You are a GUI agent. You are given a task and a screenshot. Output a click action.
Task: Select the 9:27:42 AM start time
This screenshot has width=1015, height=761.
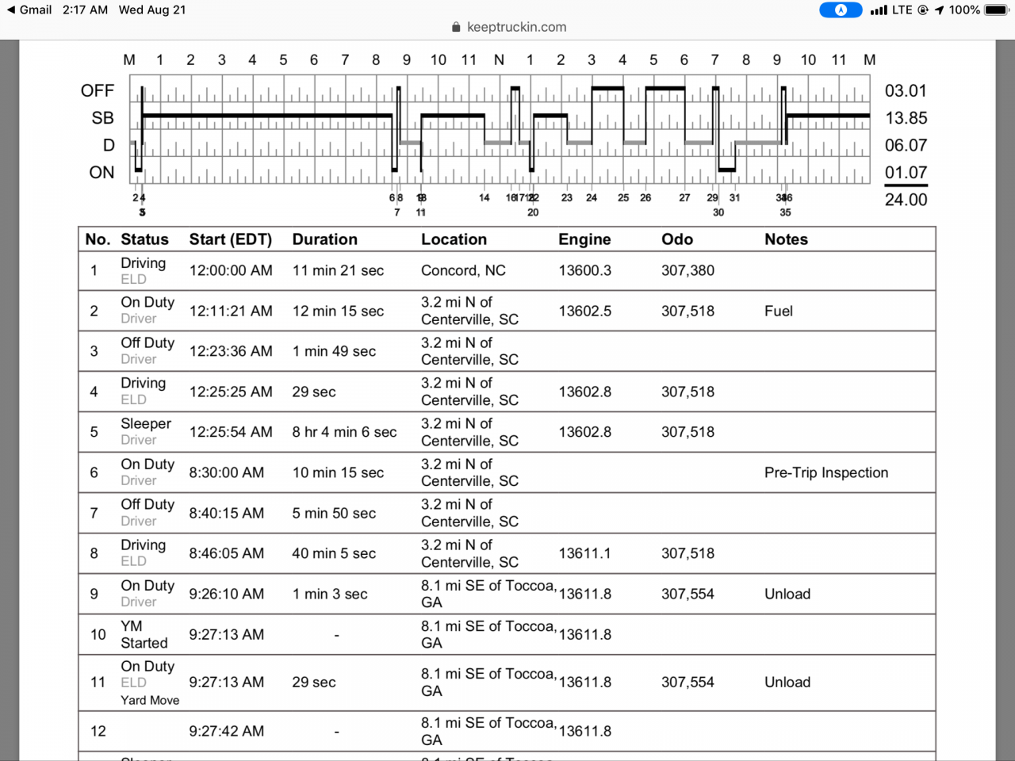tap(227, 731)
